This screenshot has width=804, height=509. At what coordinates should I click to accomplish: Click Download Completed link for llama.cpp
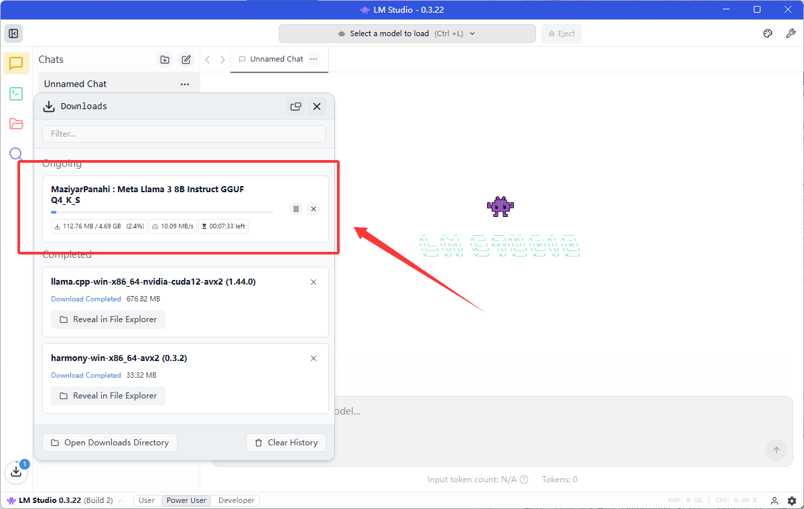point(86,299)
